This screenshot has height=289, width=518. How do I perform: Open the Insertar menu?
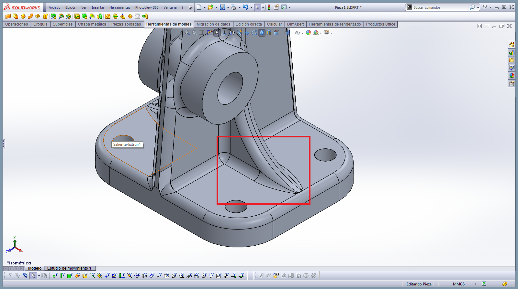coord(98,7)
